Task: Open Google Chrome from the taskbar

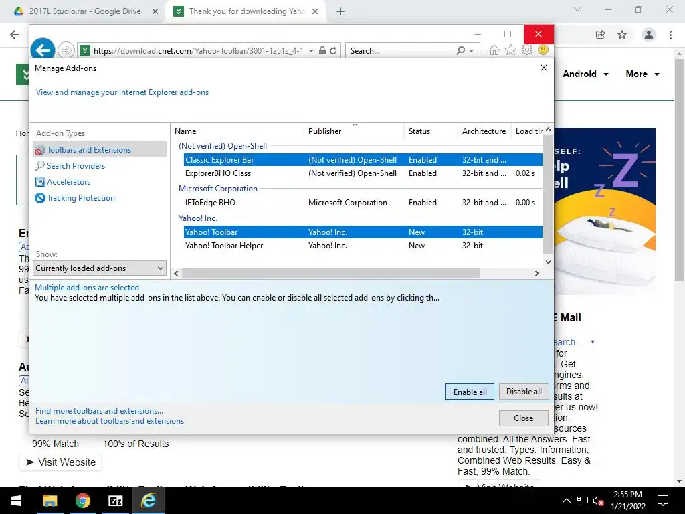Action: tap(82, 501)
